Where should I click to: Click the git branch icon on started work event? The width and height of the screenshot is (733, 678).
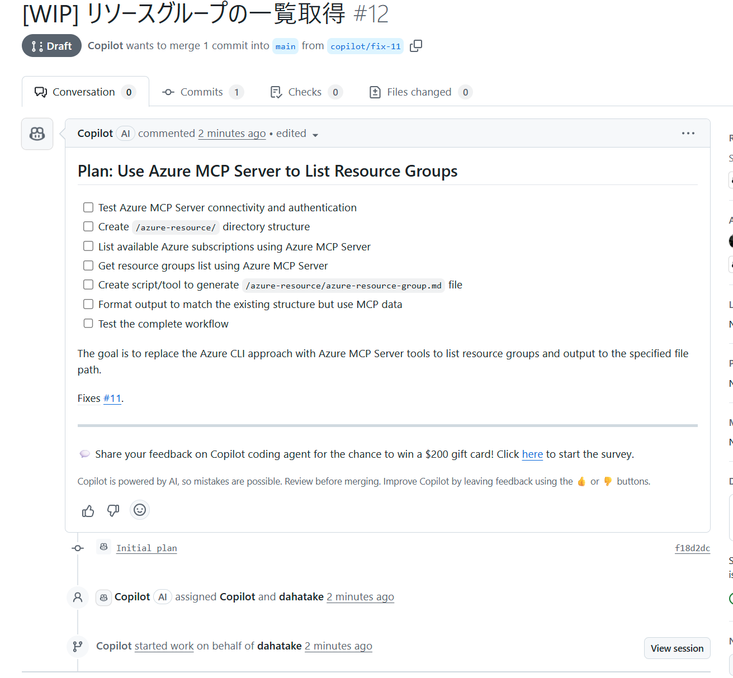pyautogui.click(x=78, y=646)
